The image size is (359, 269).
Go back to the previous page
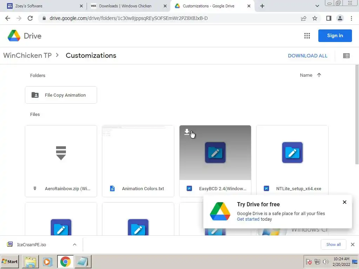pyautogui.click(x=8, y=18)
